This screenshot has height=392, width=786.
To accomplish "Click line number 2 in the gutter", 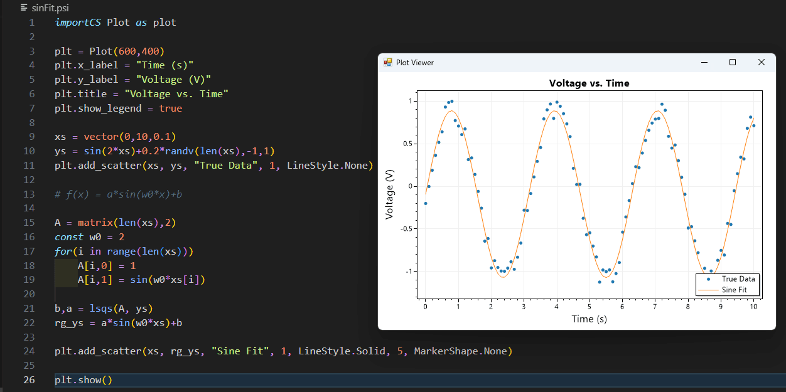I will point(31,37).
